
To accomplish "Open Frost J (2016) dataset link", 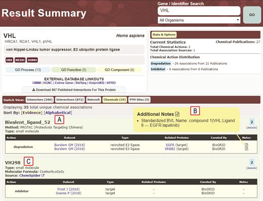I will coord(68,189).
